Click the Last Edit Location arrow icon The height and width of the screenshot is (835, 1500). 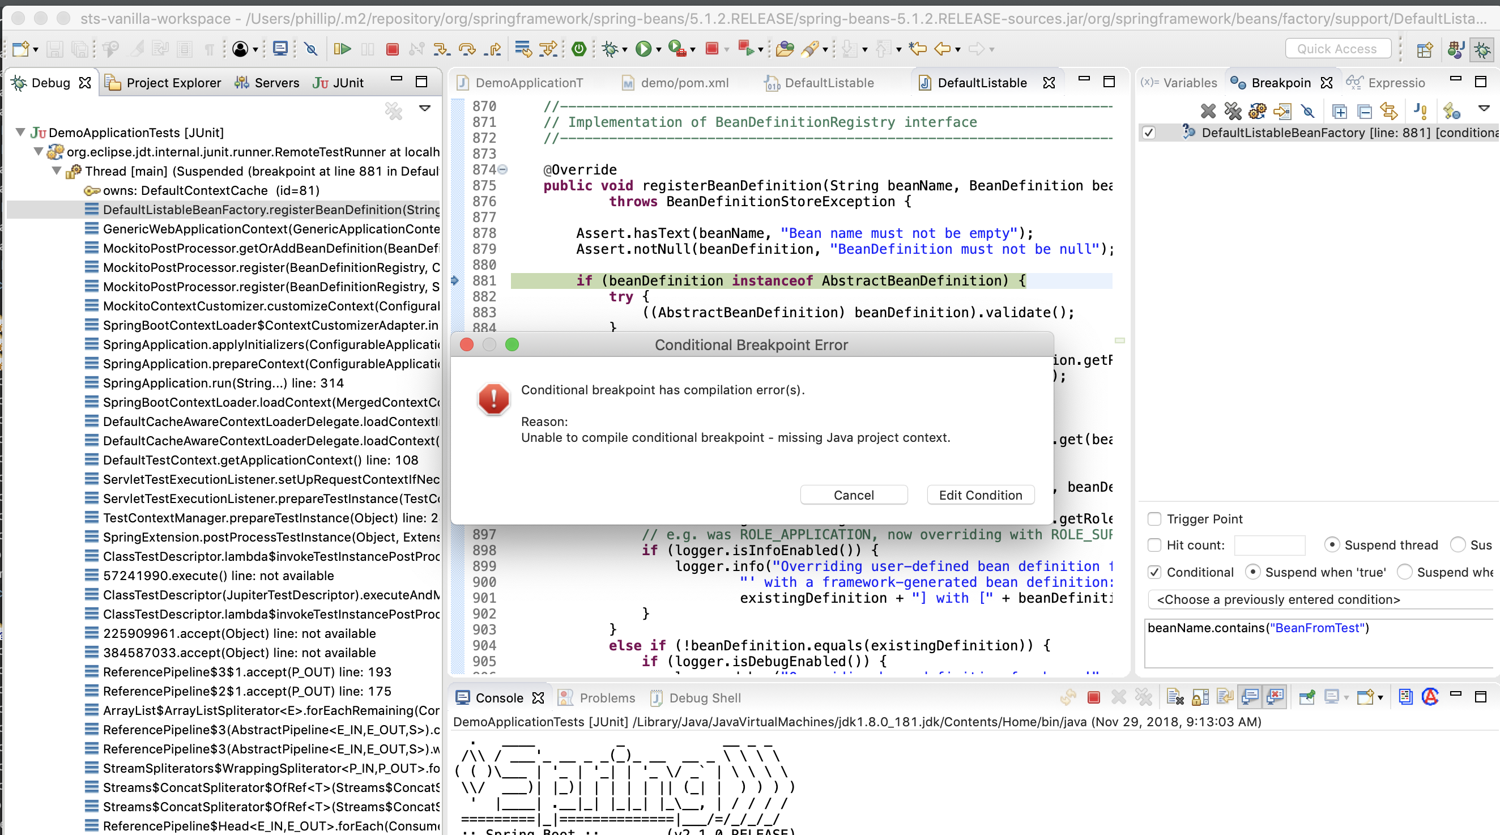[917, 49]
